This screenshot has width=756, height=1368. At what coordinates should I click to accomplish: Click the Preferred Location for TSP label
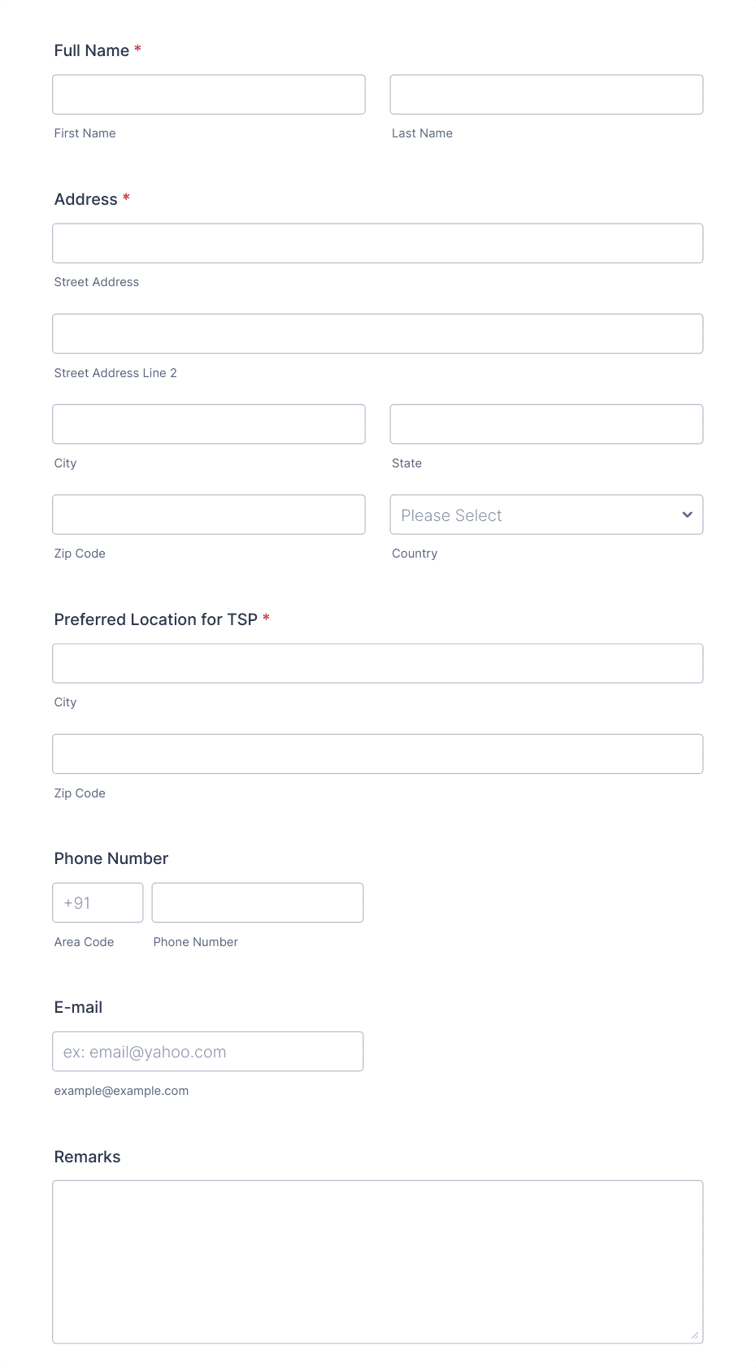click(x=156, y=619)
